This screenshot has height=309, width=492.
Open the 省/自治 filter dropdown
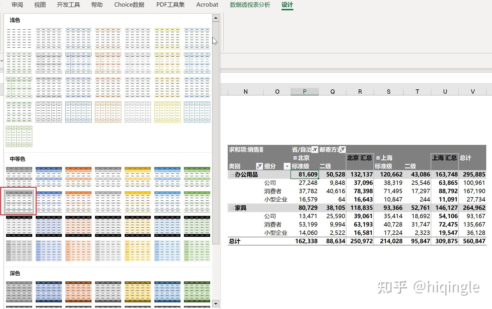pyautogui.click(x=315, y=149)
